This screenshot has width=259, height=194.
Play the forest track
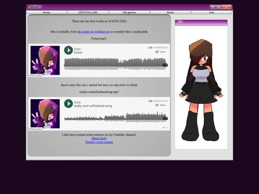[69, 50]
